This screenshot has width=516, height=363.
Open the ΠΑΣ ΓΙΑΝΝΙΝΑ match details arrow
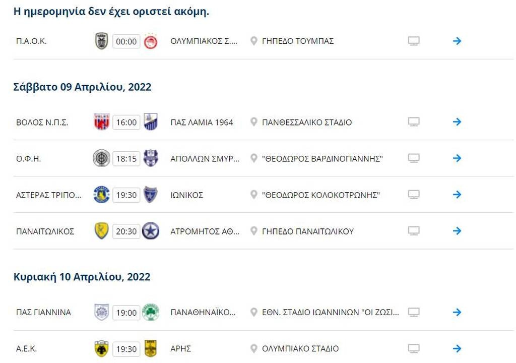click(457, 312)
